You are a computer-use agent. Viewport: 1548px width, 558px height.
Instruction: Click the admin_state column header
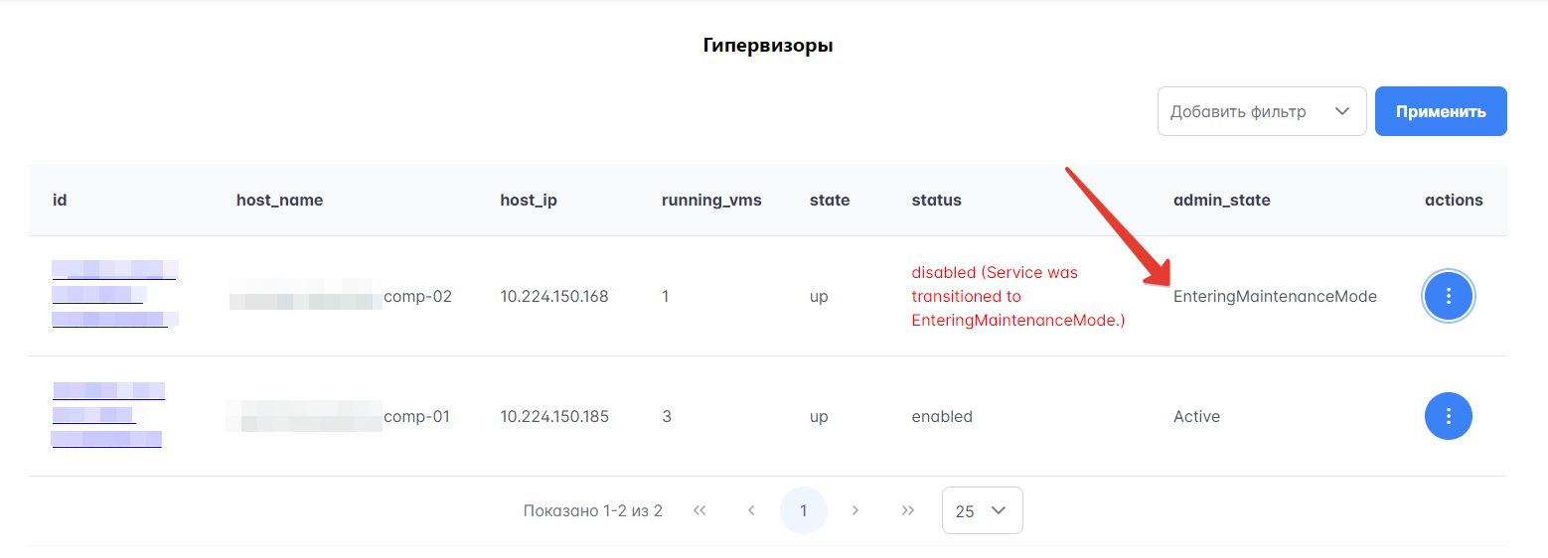(1221, 200)
